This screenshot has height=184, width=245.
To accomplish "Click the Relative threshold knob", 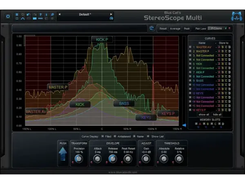I will pos(179,159).
